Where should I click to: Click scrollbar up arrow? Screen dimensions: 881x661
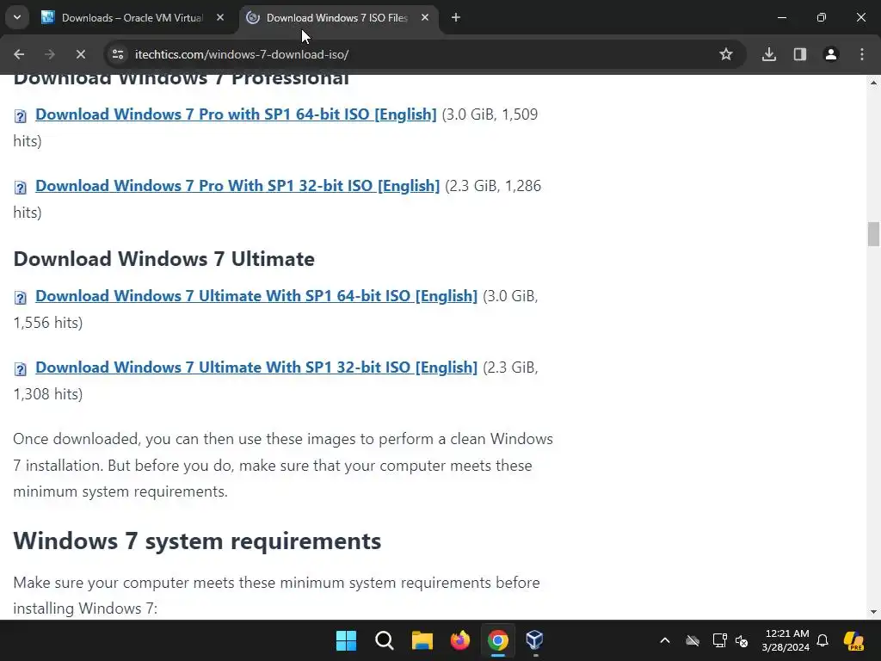pyautogui.click(x=873, y=83)
